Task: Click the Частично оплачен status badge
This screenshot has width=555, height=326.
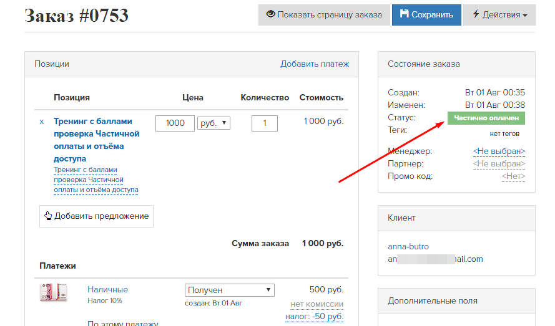Action: tap(486, 118)
